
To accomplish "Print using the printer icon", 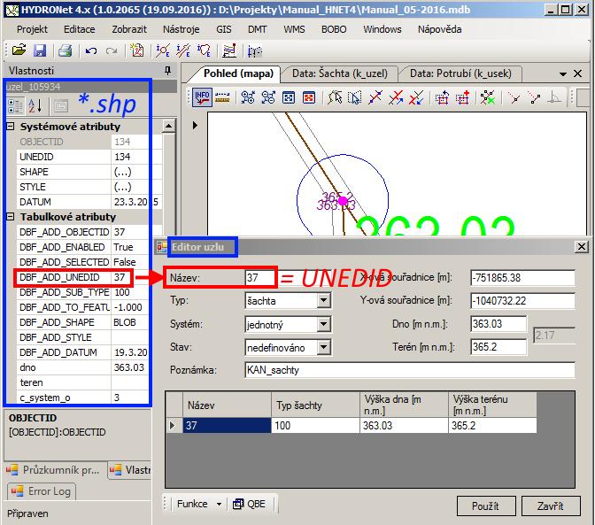I will pos(66,50).
